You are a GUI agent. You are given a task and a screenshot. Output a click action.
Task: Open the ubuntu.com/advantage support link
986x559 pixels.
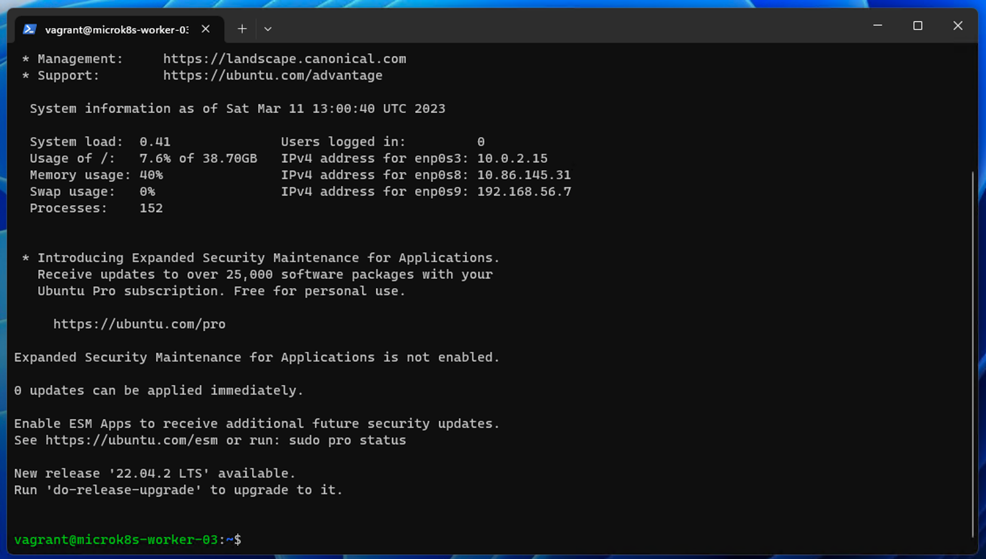coord(272,75)
